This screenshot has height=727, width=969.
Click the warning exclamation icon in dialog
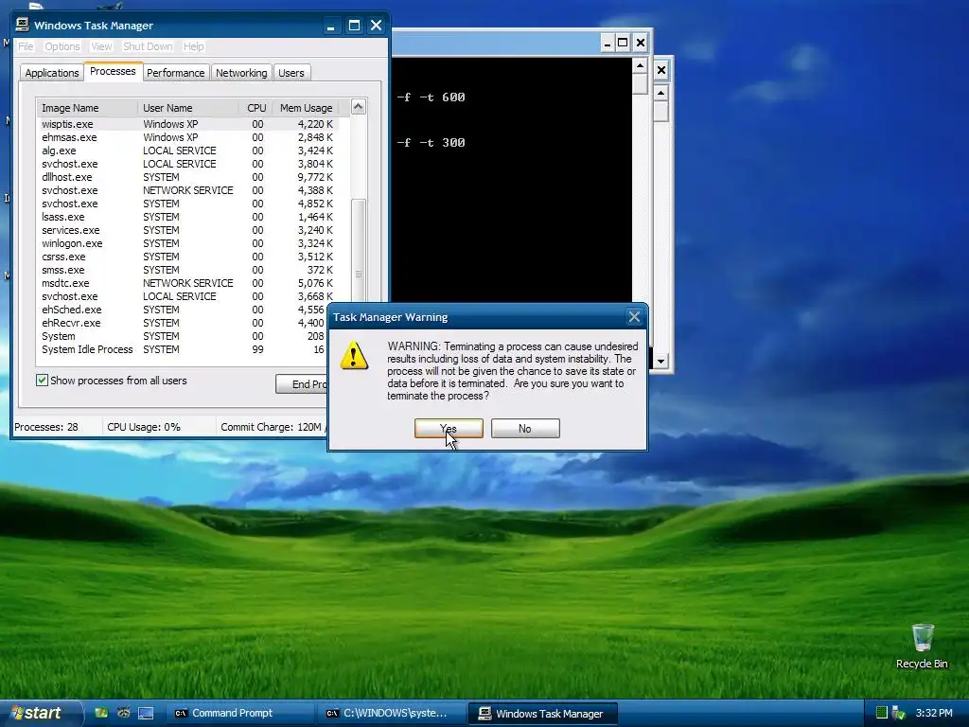(354, 355)
